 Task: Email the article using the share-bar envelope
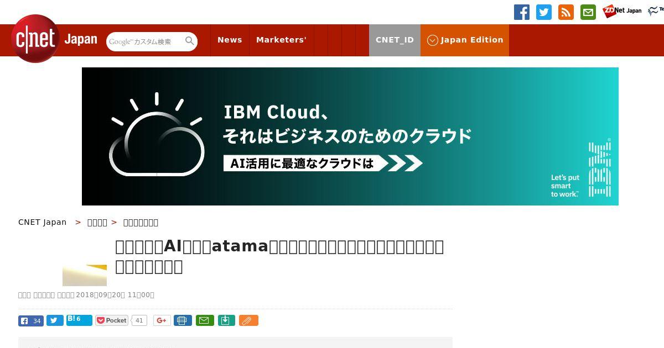[x=205, y=320]
